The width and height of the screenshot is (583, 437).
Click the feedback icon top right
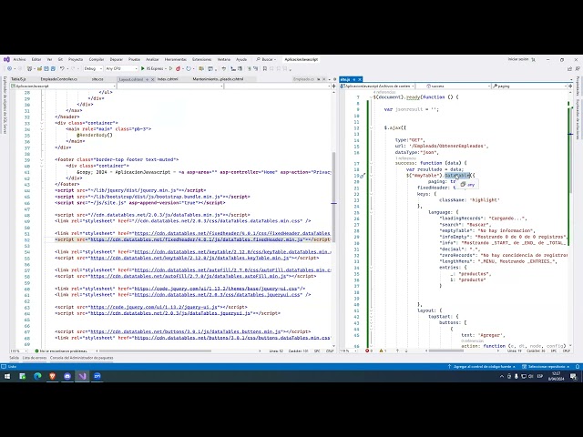(x=578, y=69)
